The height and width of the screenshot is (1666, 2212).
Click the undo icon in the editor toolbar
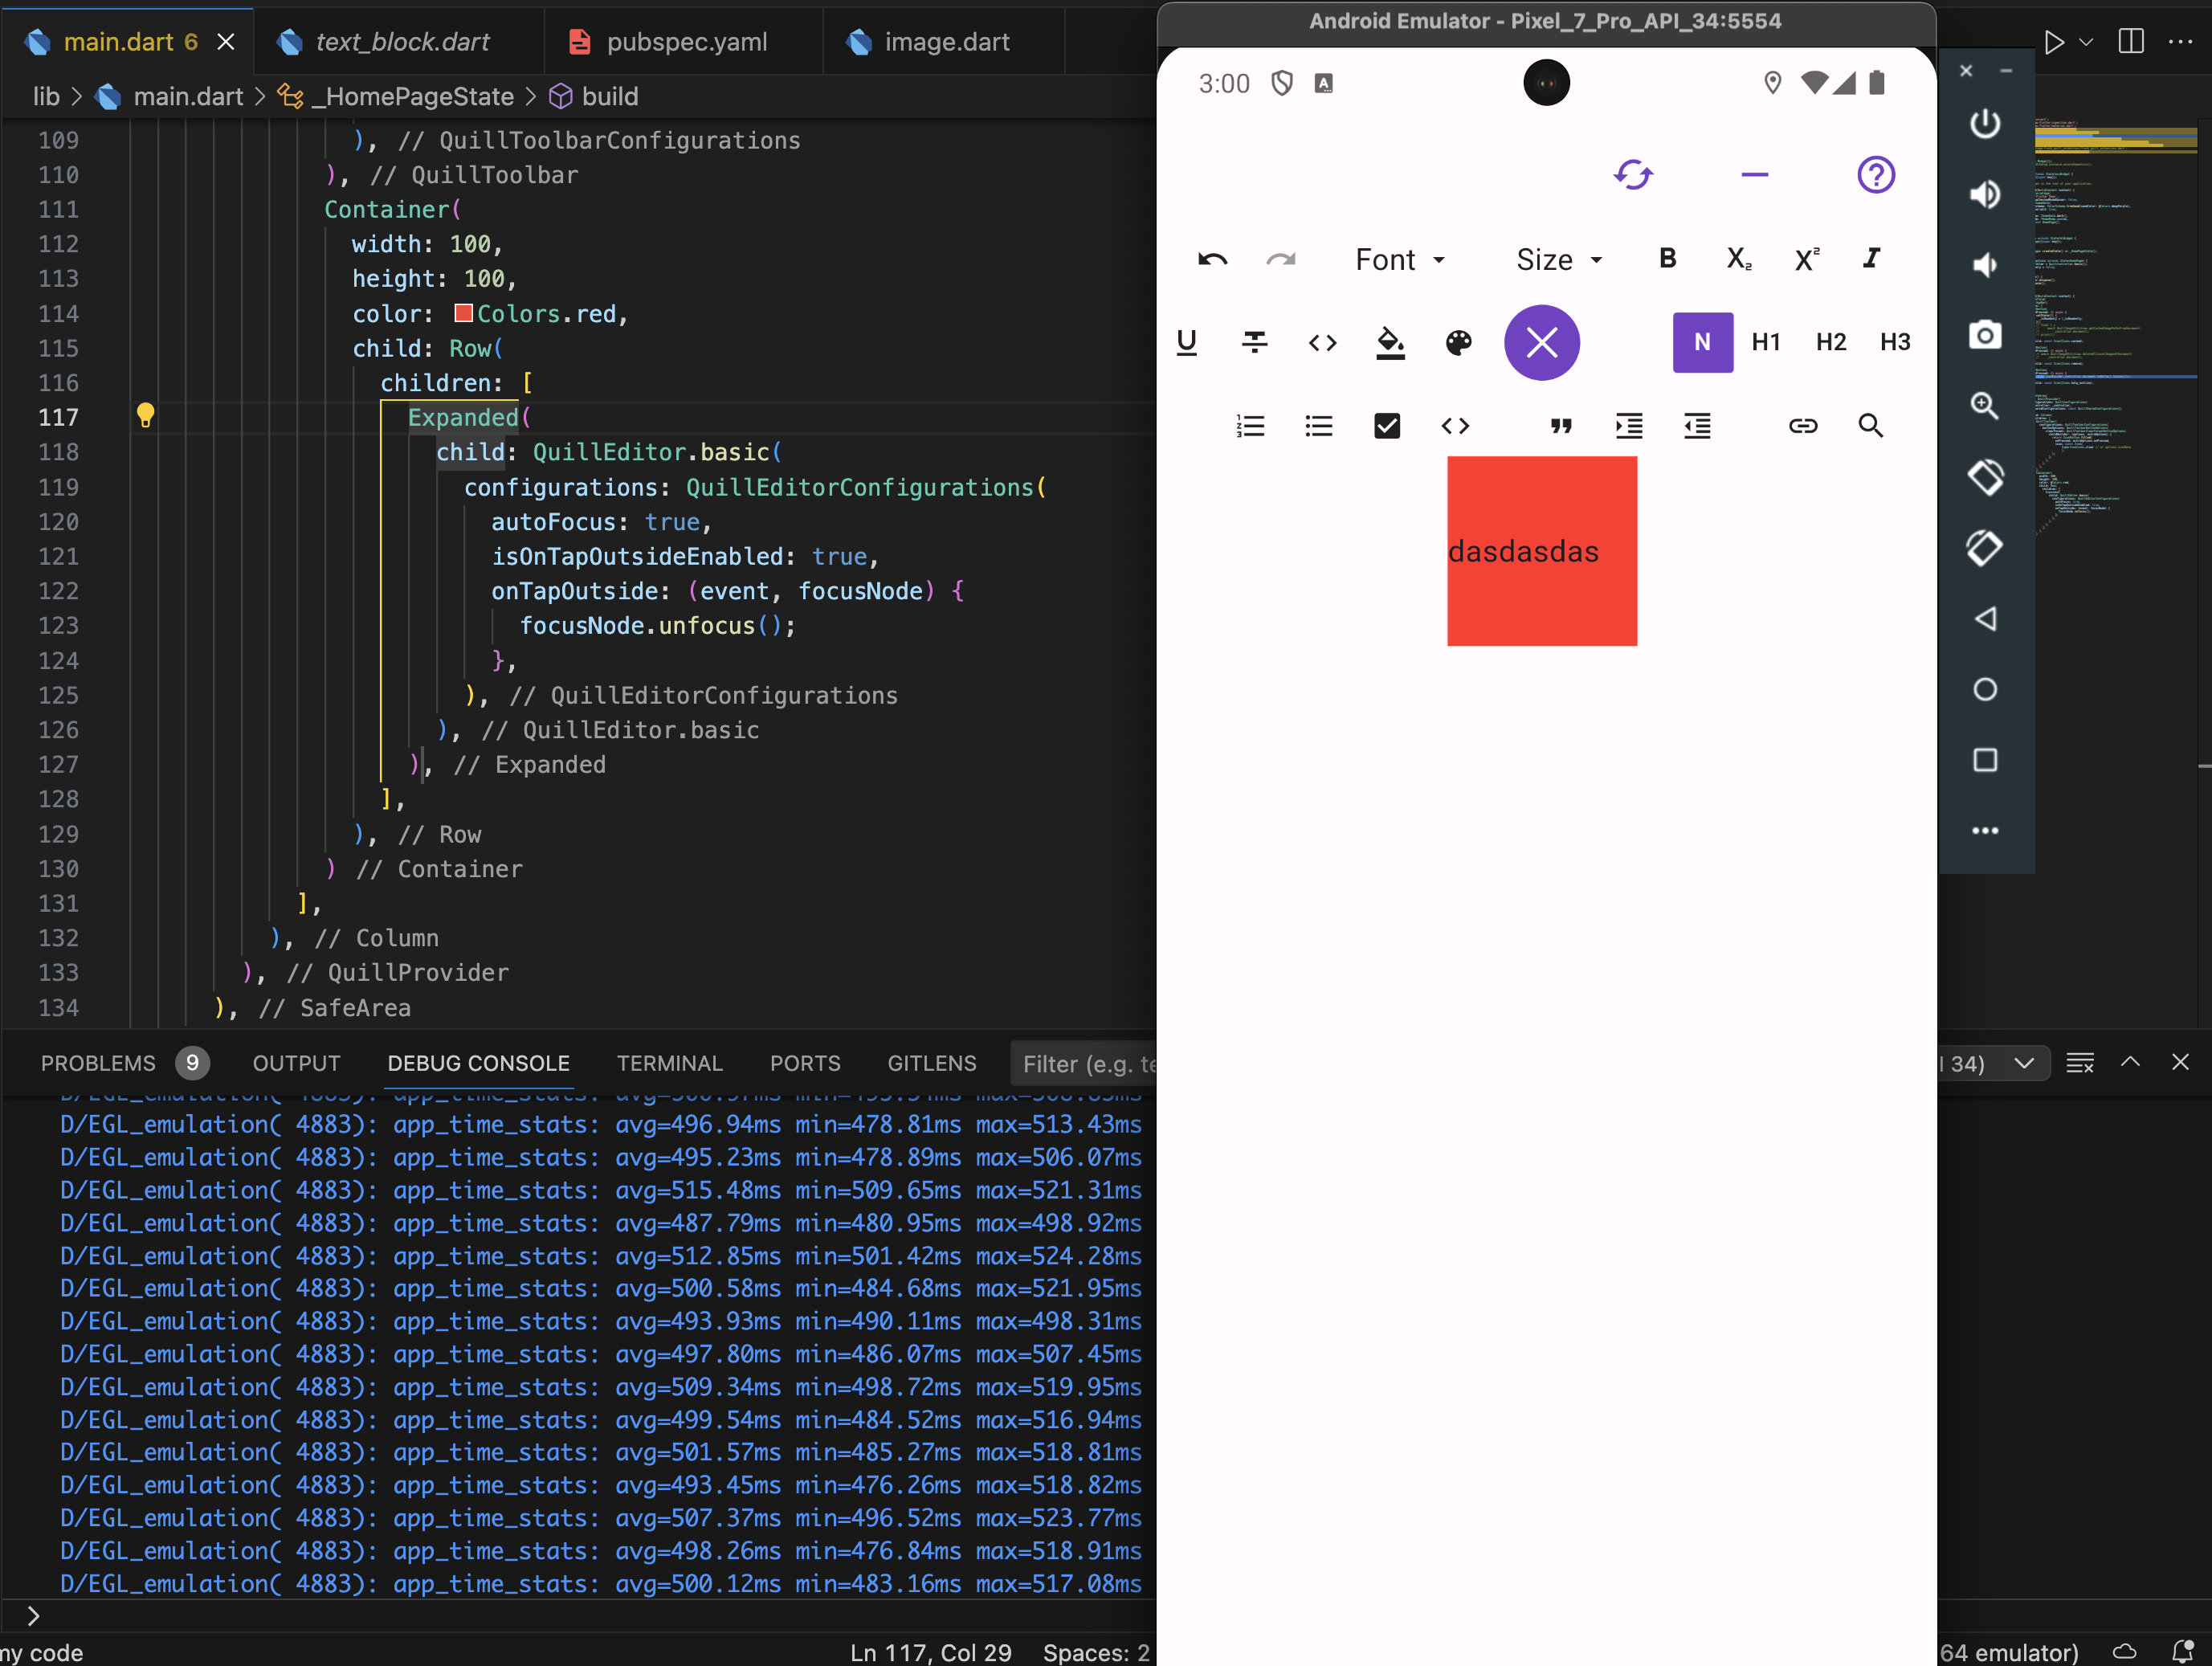tap(1213, 259)
